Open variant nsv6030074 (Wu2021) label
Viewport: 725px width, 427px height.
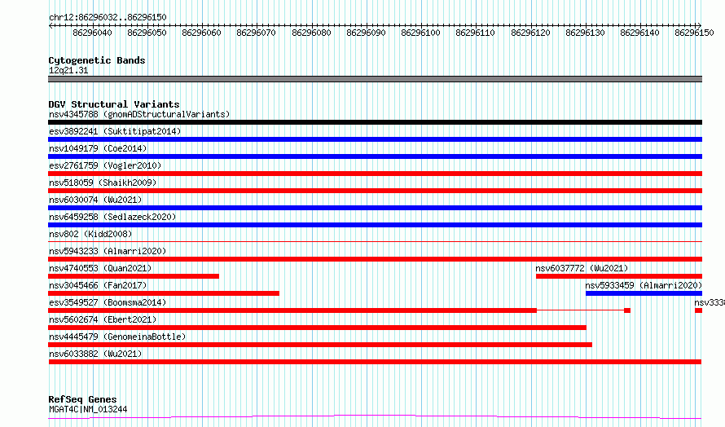(x=95, y=200)
